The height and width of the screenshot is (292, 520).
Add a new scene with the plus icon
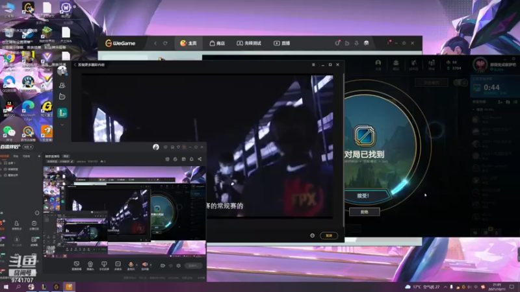point(39,156)
